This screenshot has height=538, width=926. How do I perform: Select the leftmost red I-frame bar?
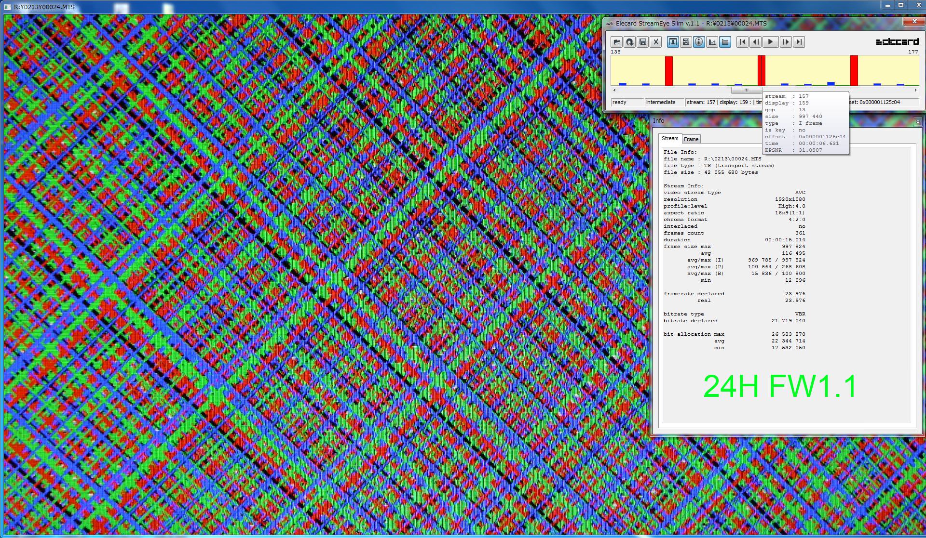pyautogui.click(x=669, y=71)
